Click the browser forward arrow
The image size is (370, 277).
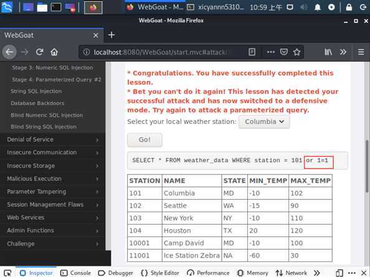tap(25, 52)
